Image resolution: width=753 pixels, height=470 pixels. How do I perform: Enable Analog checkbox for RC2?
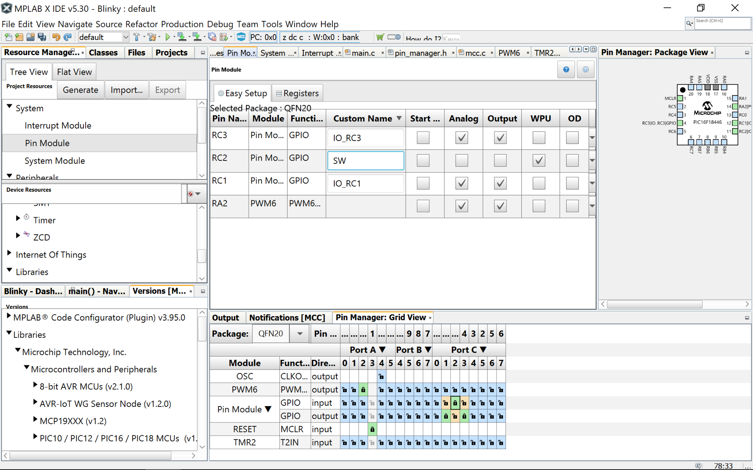pyautogui.click(x=461, y=161)
